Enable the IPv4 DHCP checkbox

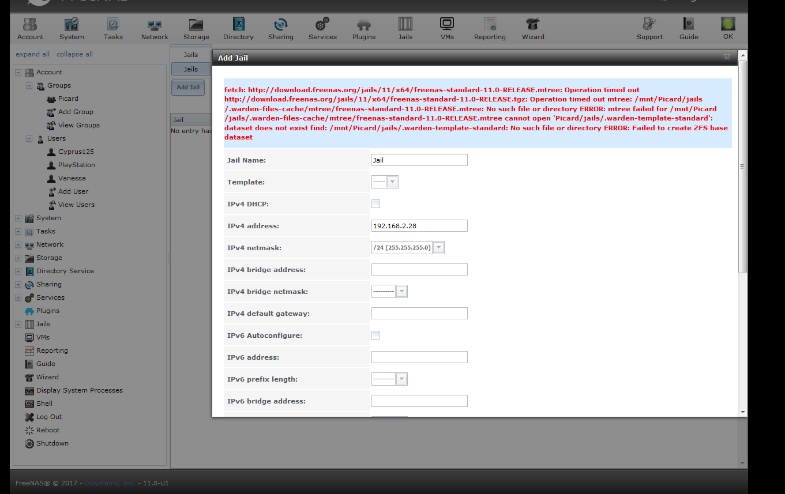coord(376,203)
